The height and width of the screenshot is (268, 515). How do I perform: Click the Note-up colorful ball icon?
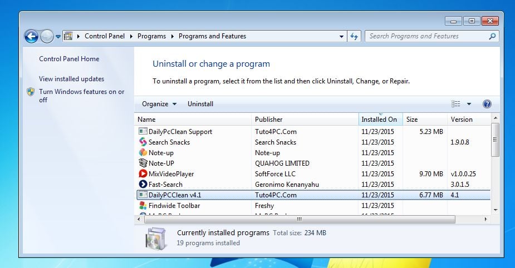(x=143, y=152)
